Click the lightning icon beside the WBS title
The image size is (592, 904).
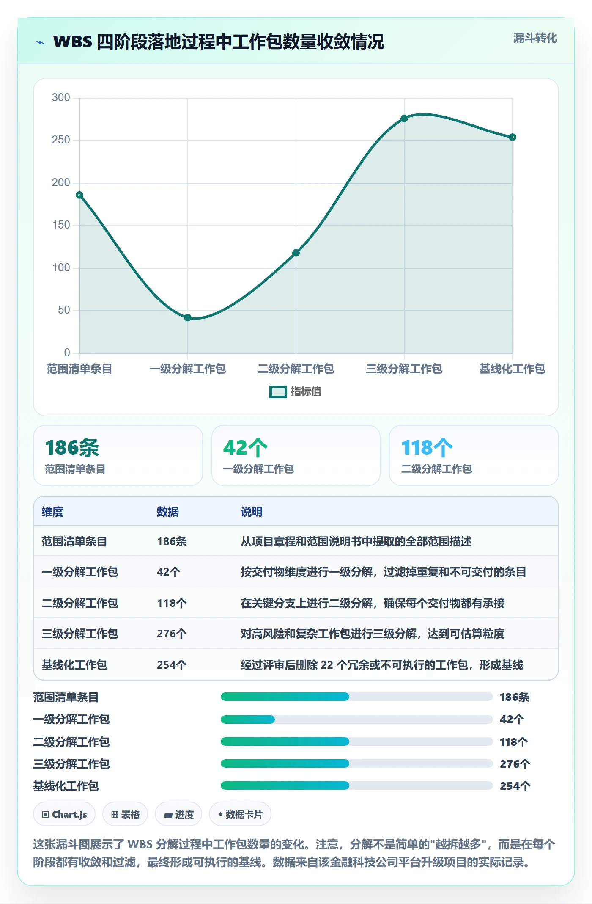tap(40, 42)
